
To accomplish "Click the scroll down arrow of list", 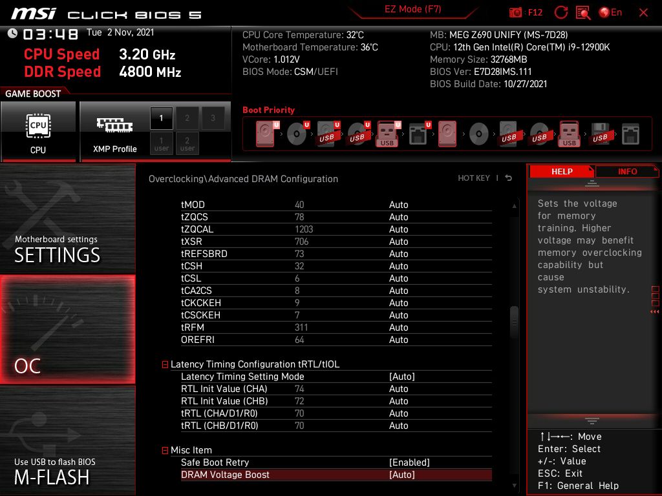I will (514, 486).
